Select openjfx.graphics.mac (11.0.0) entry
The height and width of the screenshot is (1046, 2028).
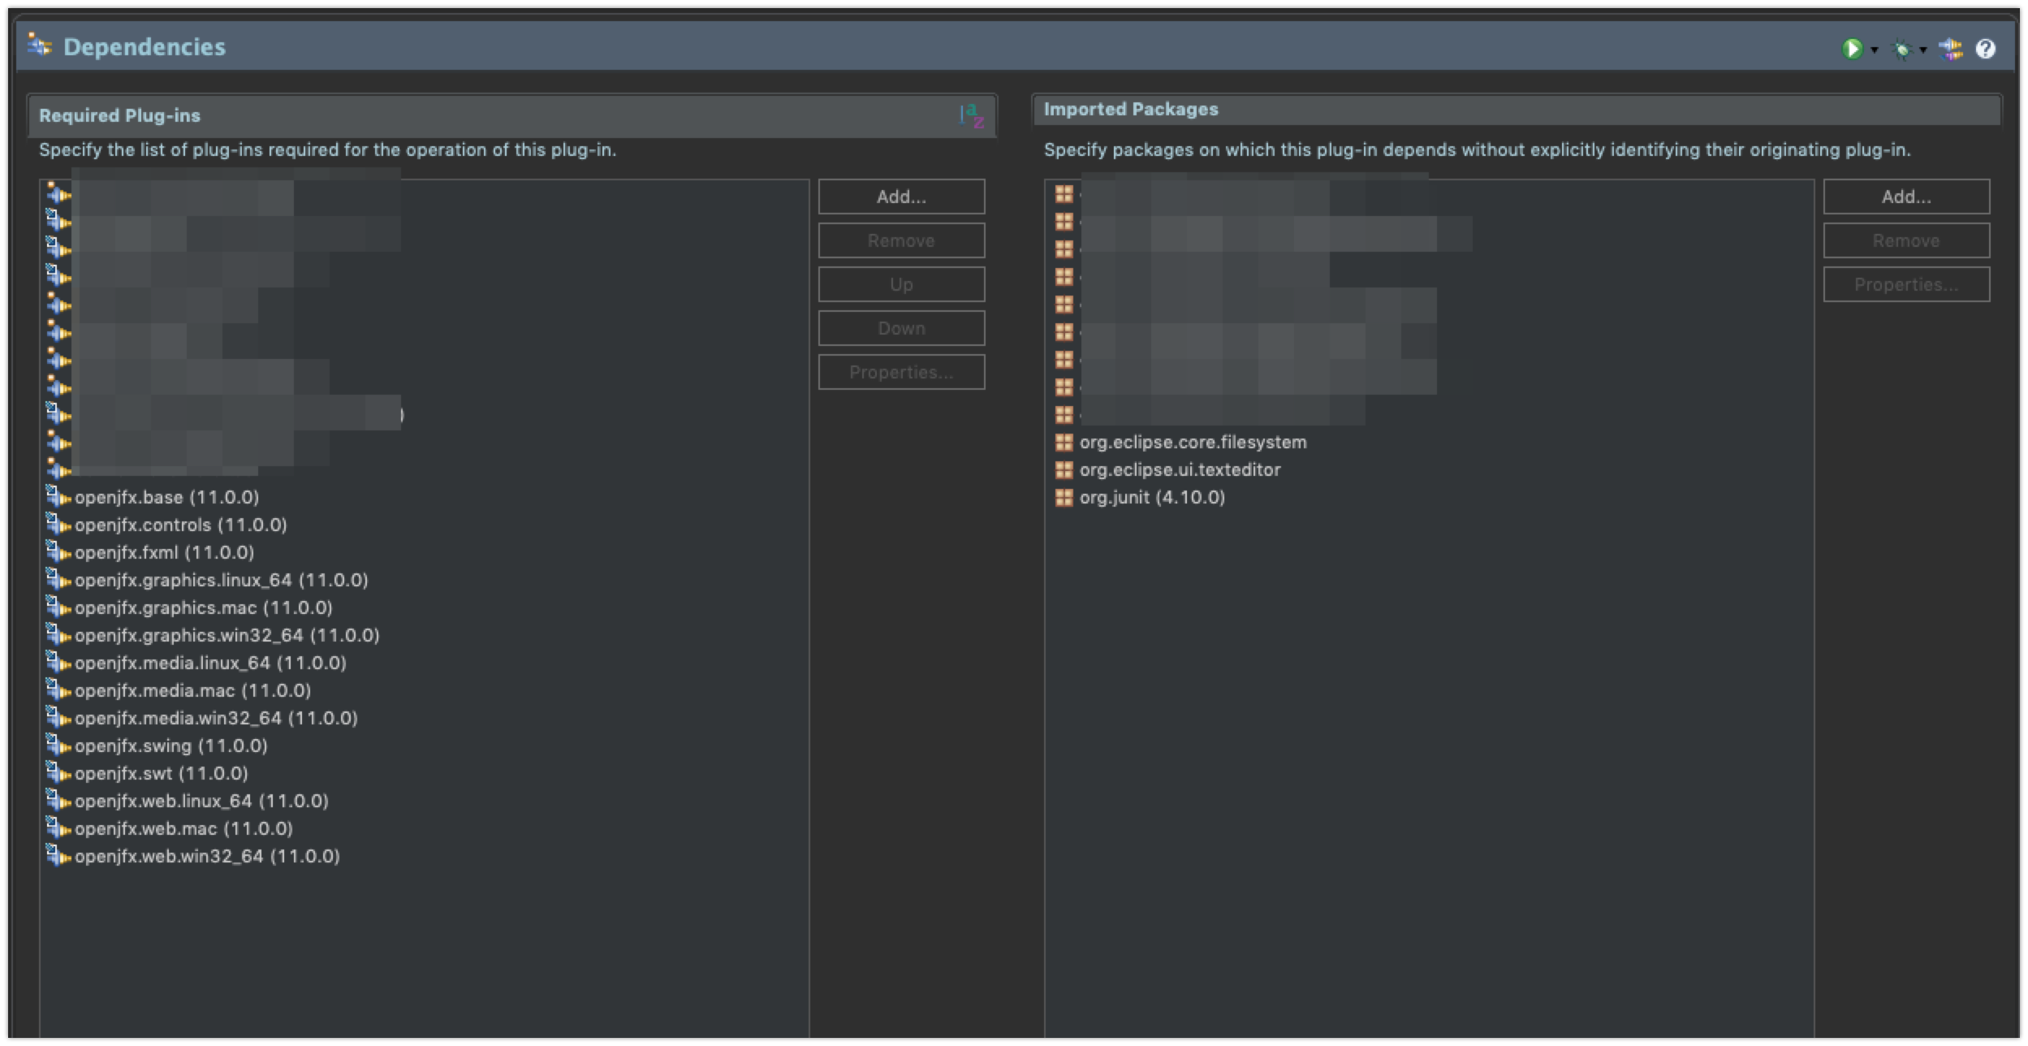point(203,607)
